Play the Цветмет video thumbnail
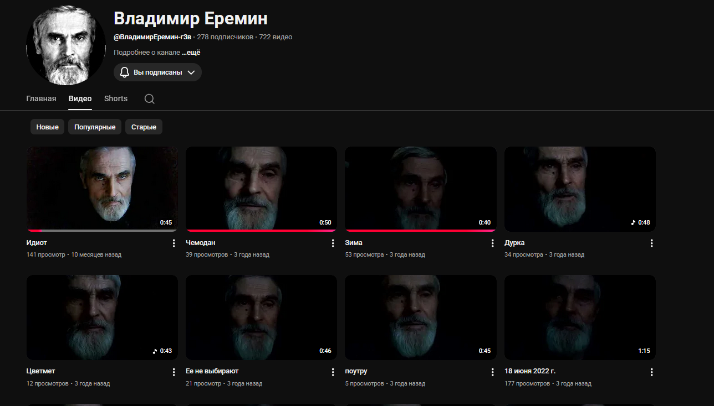714x406 pixels. click(x=102, y=317)
